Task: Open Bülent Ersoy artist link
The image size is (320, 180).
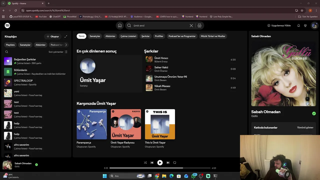Action: 161,61
